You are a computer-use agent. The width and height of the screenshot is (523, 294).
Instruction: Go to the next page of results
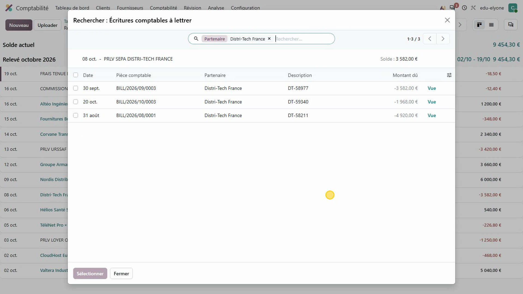443,39
